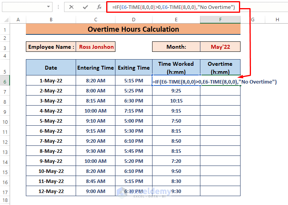Open the Insert Function fx dialog
The width and height of the screenshot is (288, 205).
point(99,7)
